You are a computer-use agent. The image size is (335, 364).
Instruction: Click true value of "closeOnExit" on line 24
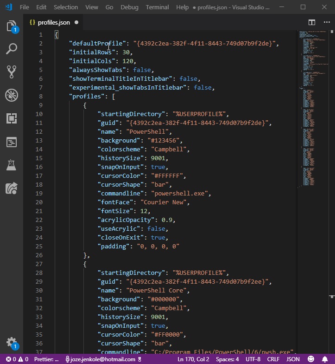(x=158, y=238)
